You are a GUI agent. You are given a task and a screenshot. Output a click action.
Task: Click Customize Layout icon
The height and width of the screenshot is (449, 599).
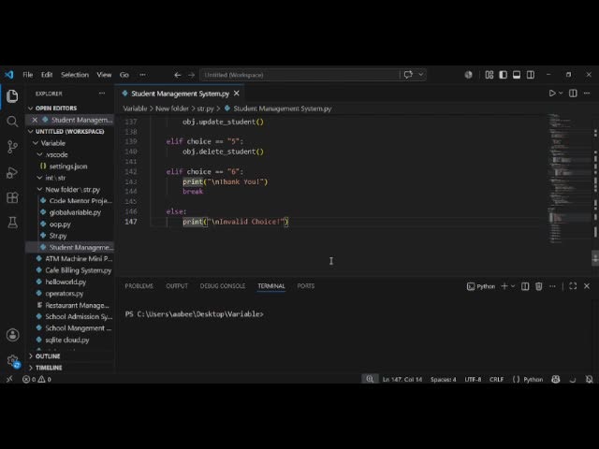tap(489, 75)
